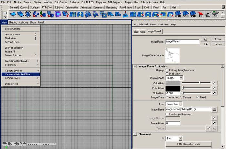Click the black Color Offset swatch
This screenshot has width=226, height=149.
coord(173,88)
